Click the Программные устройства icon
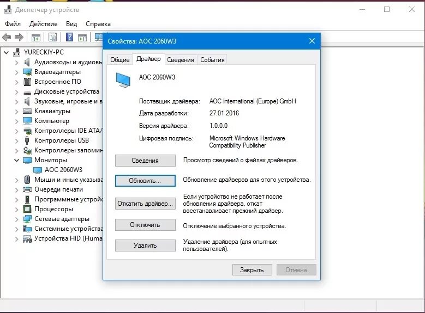Screen dimensions: 425x313 (27, 199)
